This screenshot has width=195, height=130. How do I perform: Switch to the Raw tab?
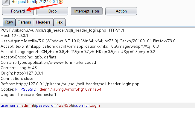[9, 22]
